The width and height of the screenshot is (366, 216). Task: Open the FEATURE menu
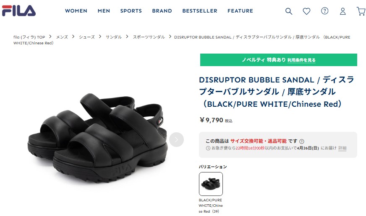(x=240, y=11)
